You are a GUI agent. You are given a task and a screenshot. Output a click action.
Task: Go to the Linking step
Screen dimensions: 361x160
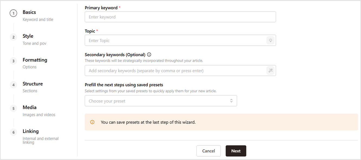(x=31, y=131)
